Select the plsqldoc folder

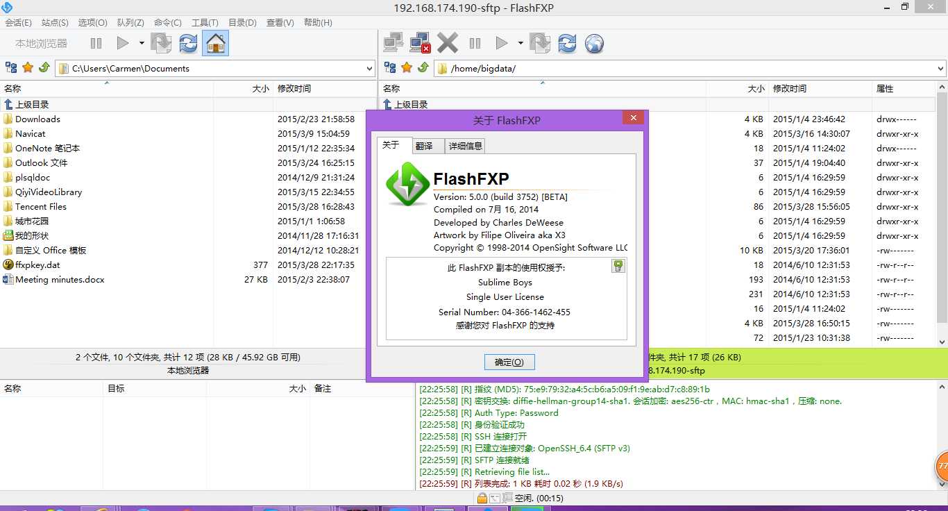33,177
